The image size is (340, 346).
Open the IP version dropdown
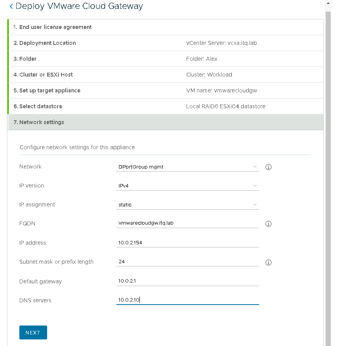pos(188,186)
